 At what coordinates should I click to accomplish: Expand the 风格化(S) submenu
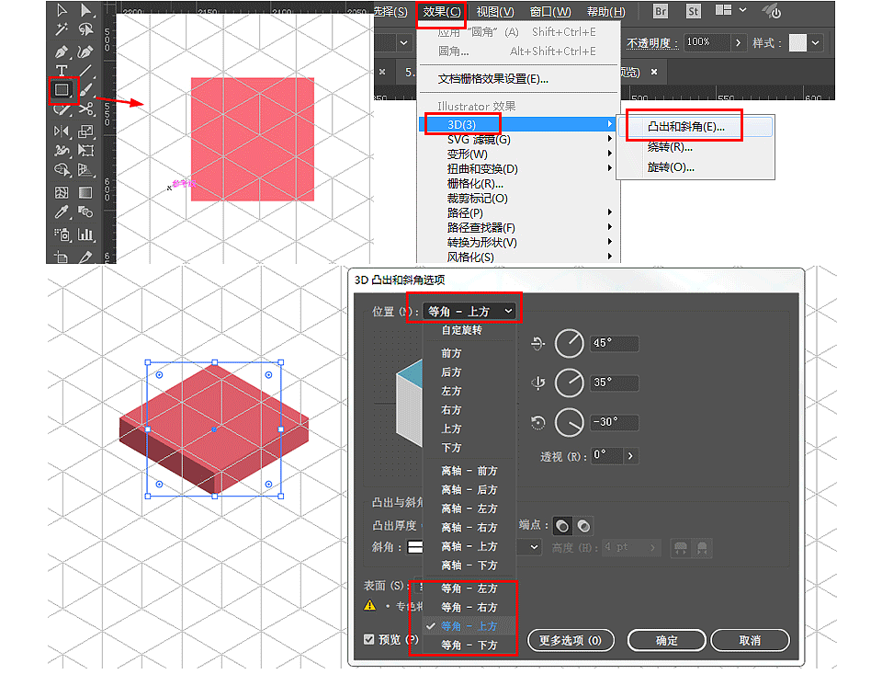tap(518, 257)
